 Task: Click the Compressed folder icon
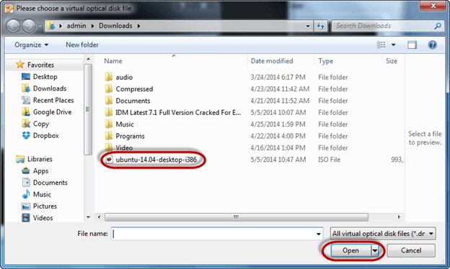click(109, 88)
